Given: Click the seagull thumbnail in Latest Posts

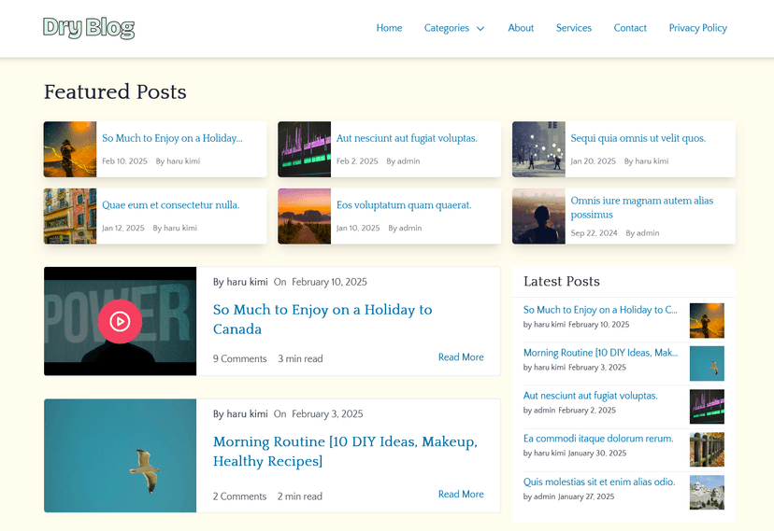Looking at the screenshot, I should [707, 364].
